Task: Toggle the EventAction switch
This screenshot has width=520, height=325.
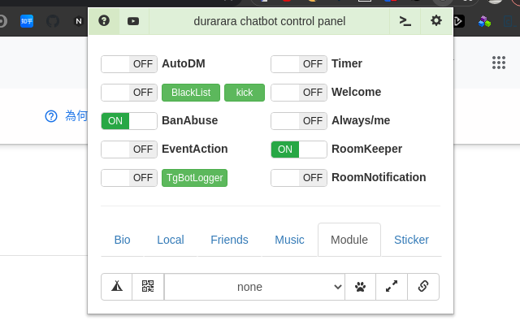Action: point(129,149)
